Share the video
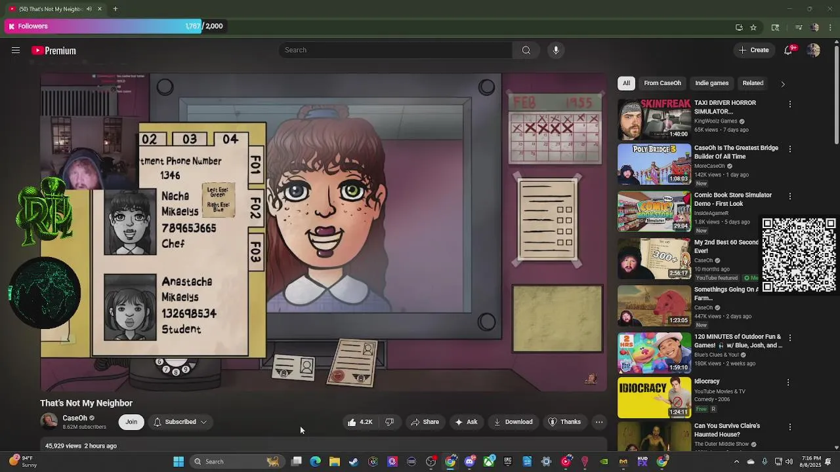The height and width of the screenshot is (472, 840). click(x=425, y=422)
